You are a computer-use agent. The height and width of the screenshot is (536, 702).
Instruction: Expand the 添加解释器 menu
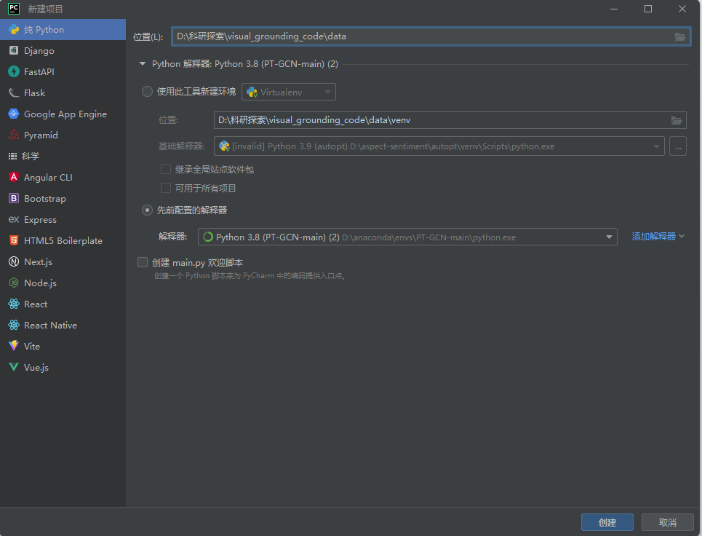click(x=658, y=236)
